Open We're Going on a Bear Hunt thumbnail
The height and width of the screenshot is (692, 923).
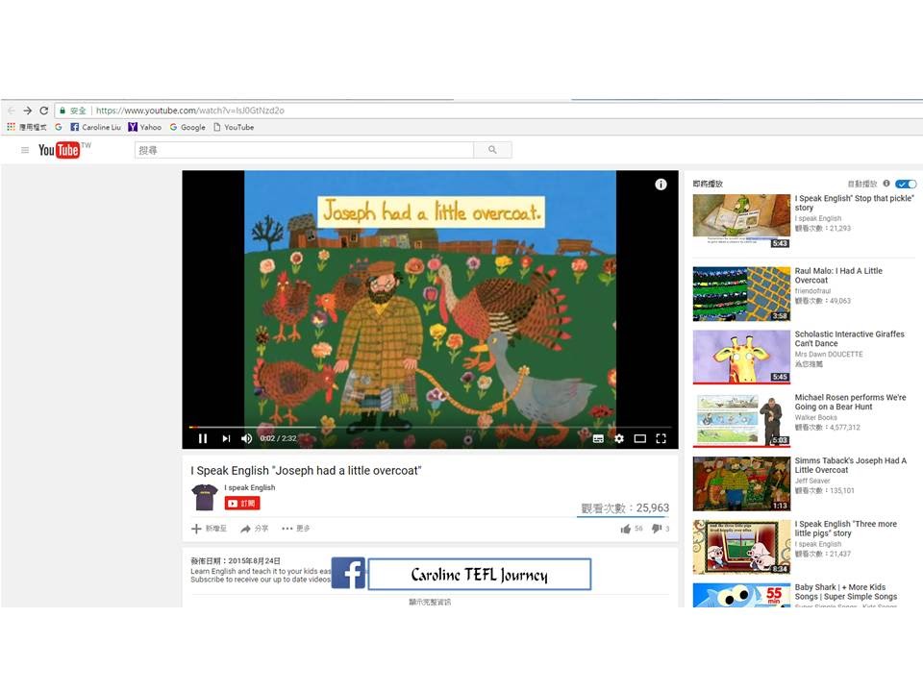tap(741, 420)
